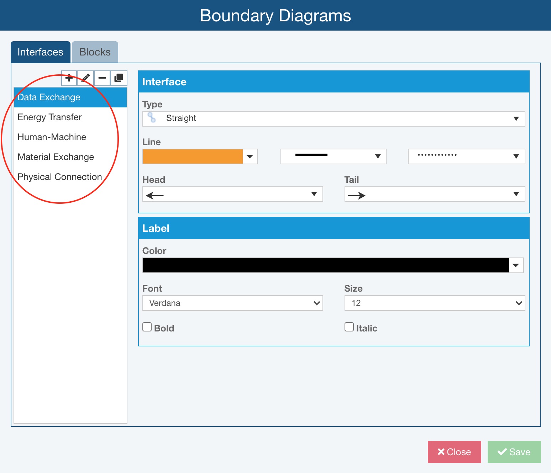Switch to the Interfaces tab
Screen dimensions: 551x473
click(40, 52)
